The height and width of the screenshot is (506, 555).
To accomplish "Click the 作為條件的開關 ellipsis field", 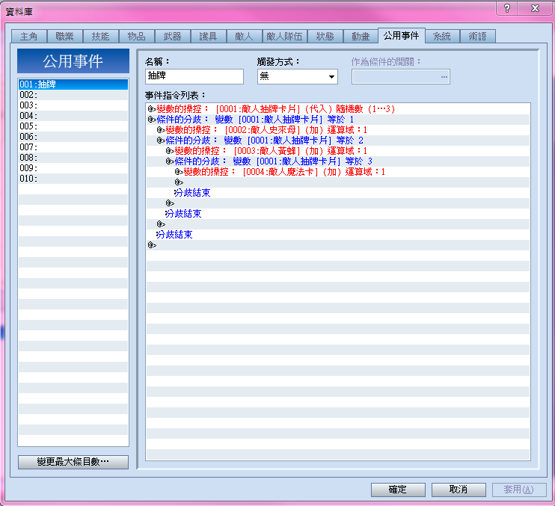I will click(401, 76).
